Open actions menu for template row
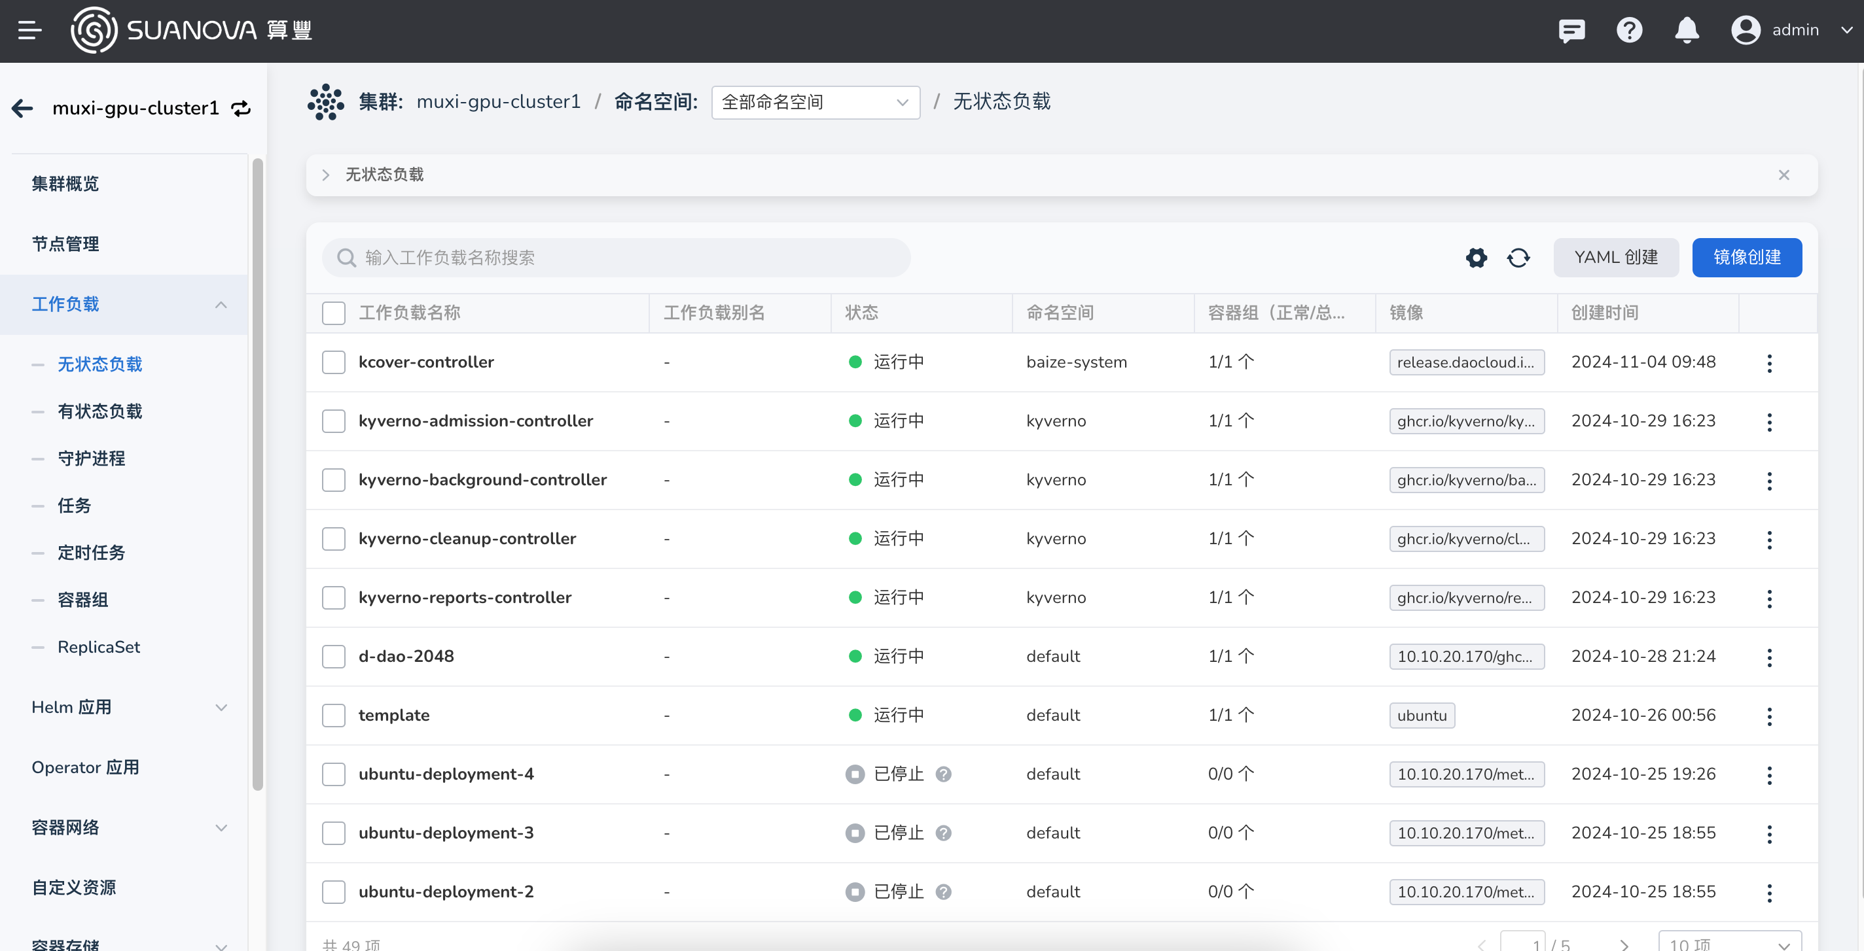 pos(1769,716)
